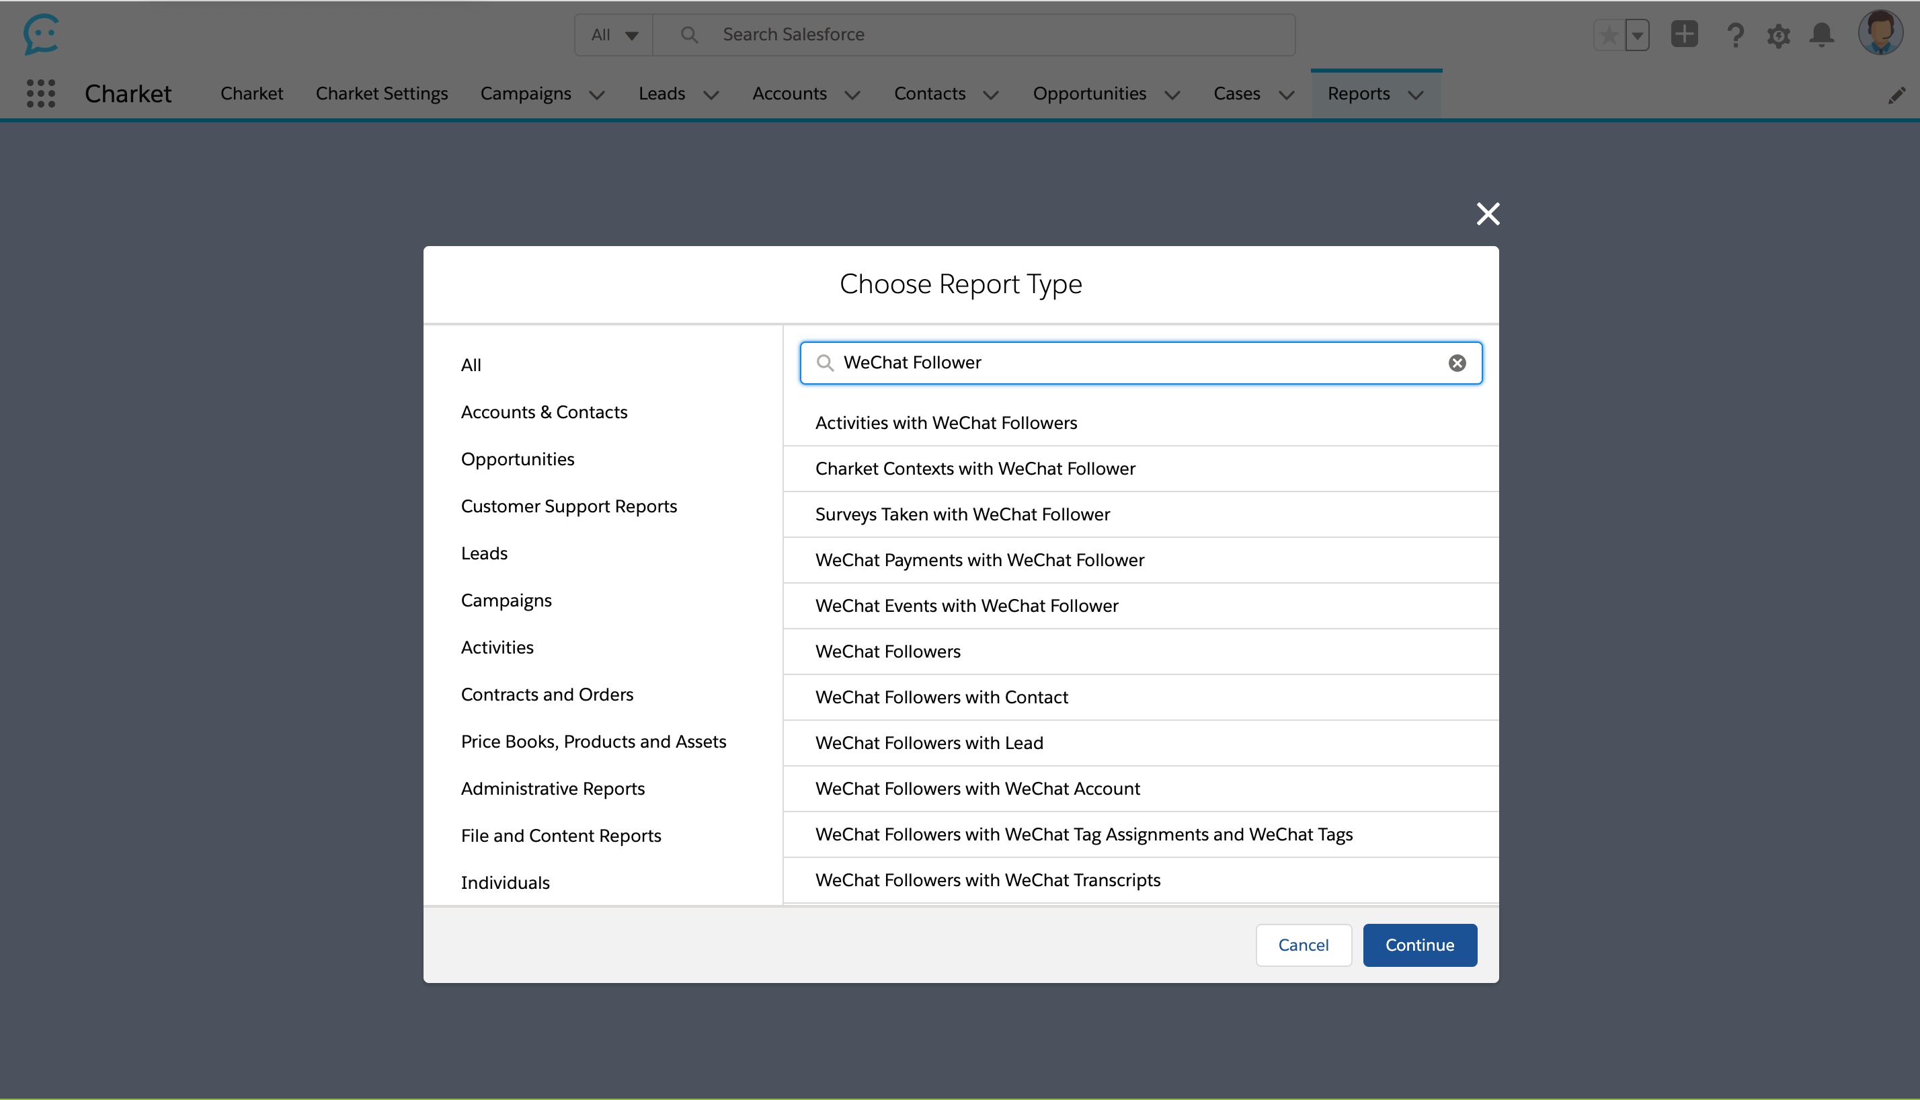
Task: Choose WeChat Followers with Lead
Action: point(1141,744)
